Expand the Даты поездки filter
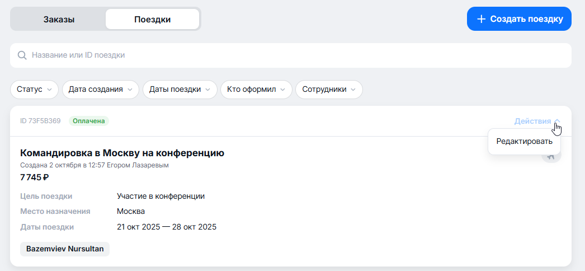 [x=180, y=90]
